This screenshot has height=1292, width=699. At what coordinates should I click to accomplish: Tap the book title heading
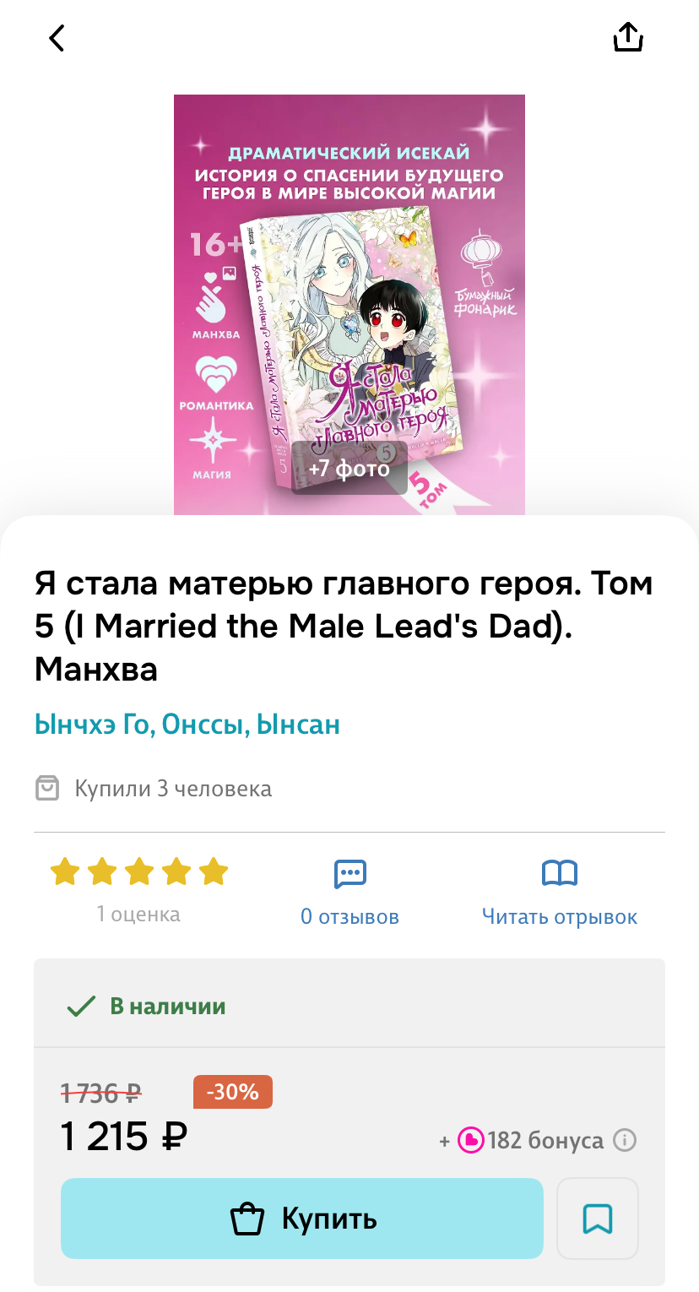[x=344, y=626]
